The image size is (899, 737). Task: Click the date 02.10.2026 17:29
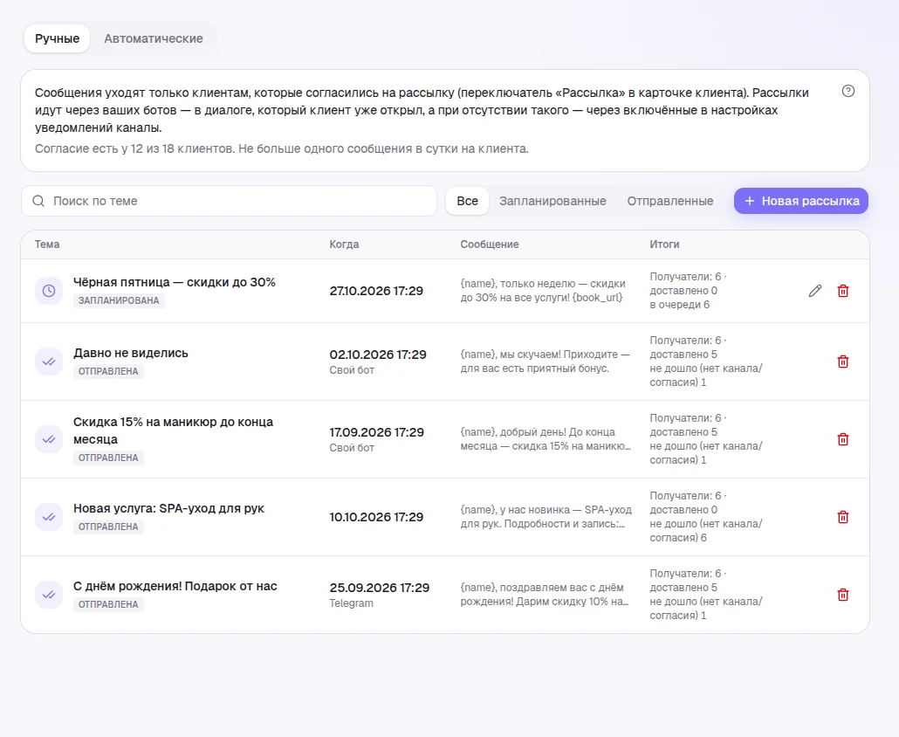pyautogui.click(x=378, y=355)
